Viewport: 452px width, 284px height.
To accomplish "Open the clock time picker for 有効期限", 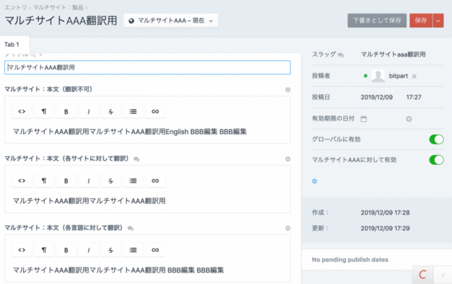I will (408, 119).
